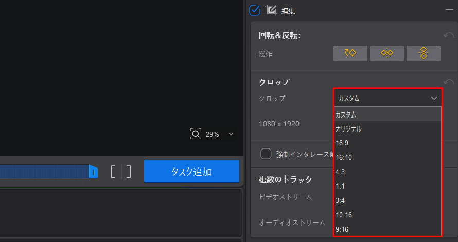The width and height of the screenshot is (458, 242).
Task: Collapse the crop dropdown showing カスタム
Action: pos(387,98)
